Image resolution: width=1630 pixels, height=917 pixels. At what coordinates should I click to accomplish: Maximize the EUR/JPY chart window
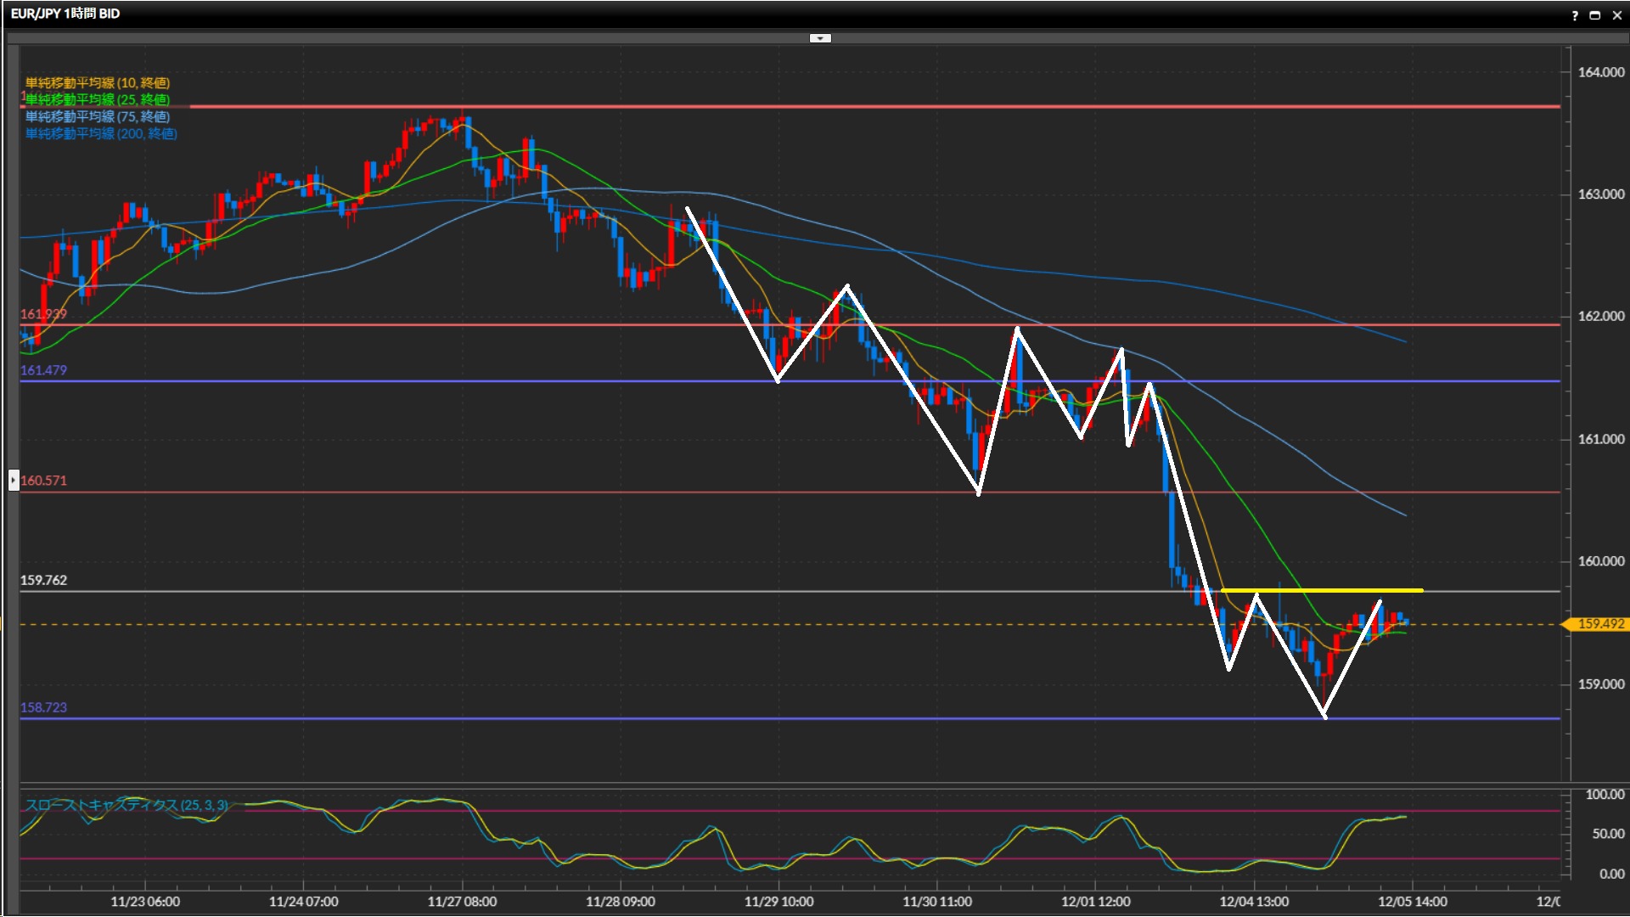point(1595,15)
